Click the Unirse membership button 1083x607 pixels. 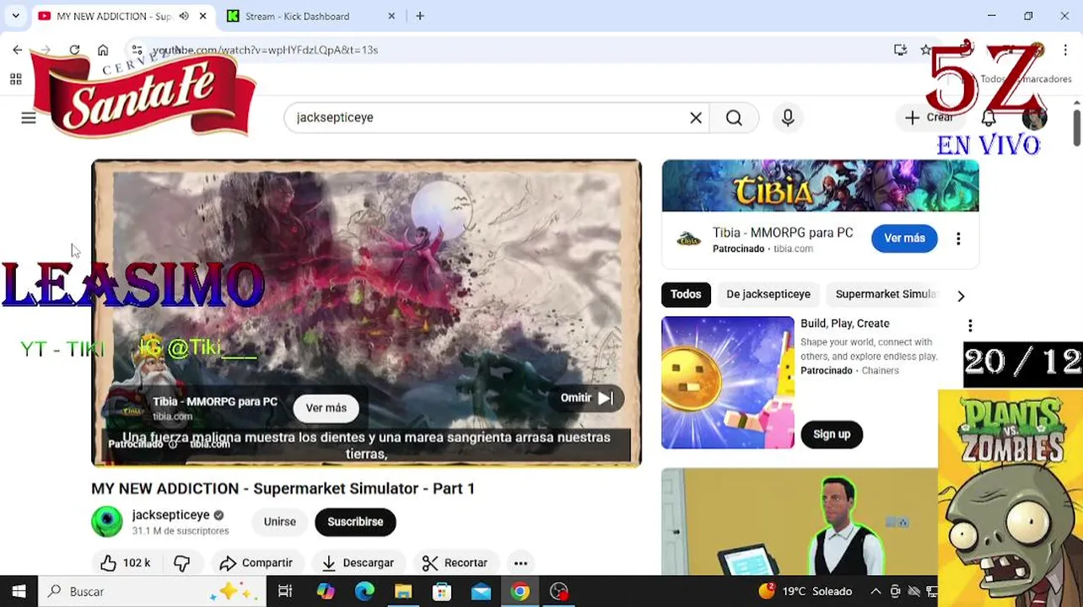280,522
